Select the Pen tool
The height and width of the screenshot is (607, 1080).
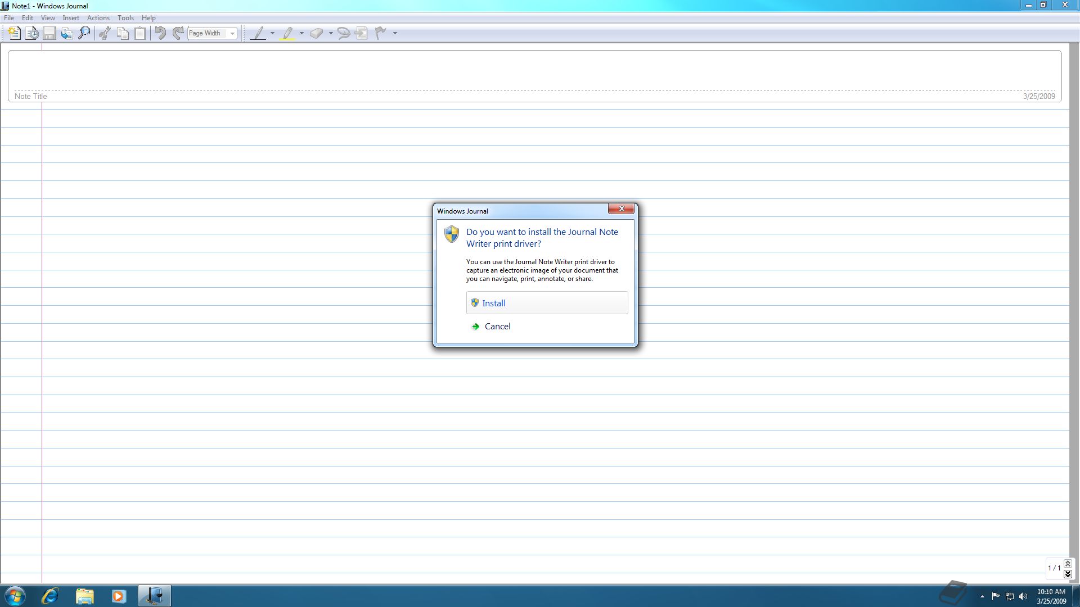pyautogui.click(x=258, y=33)
